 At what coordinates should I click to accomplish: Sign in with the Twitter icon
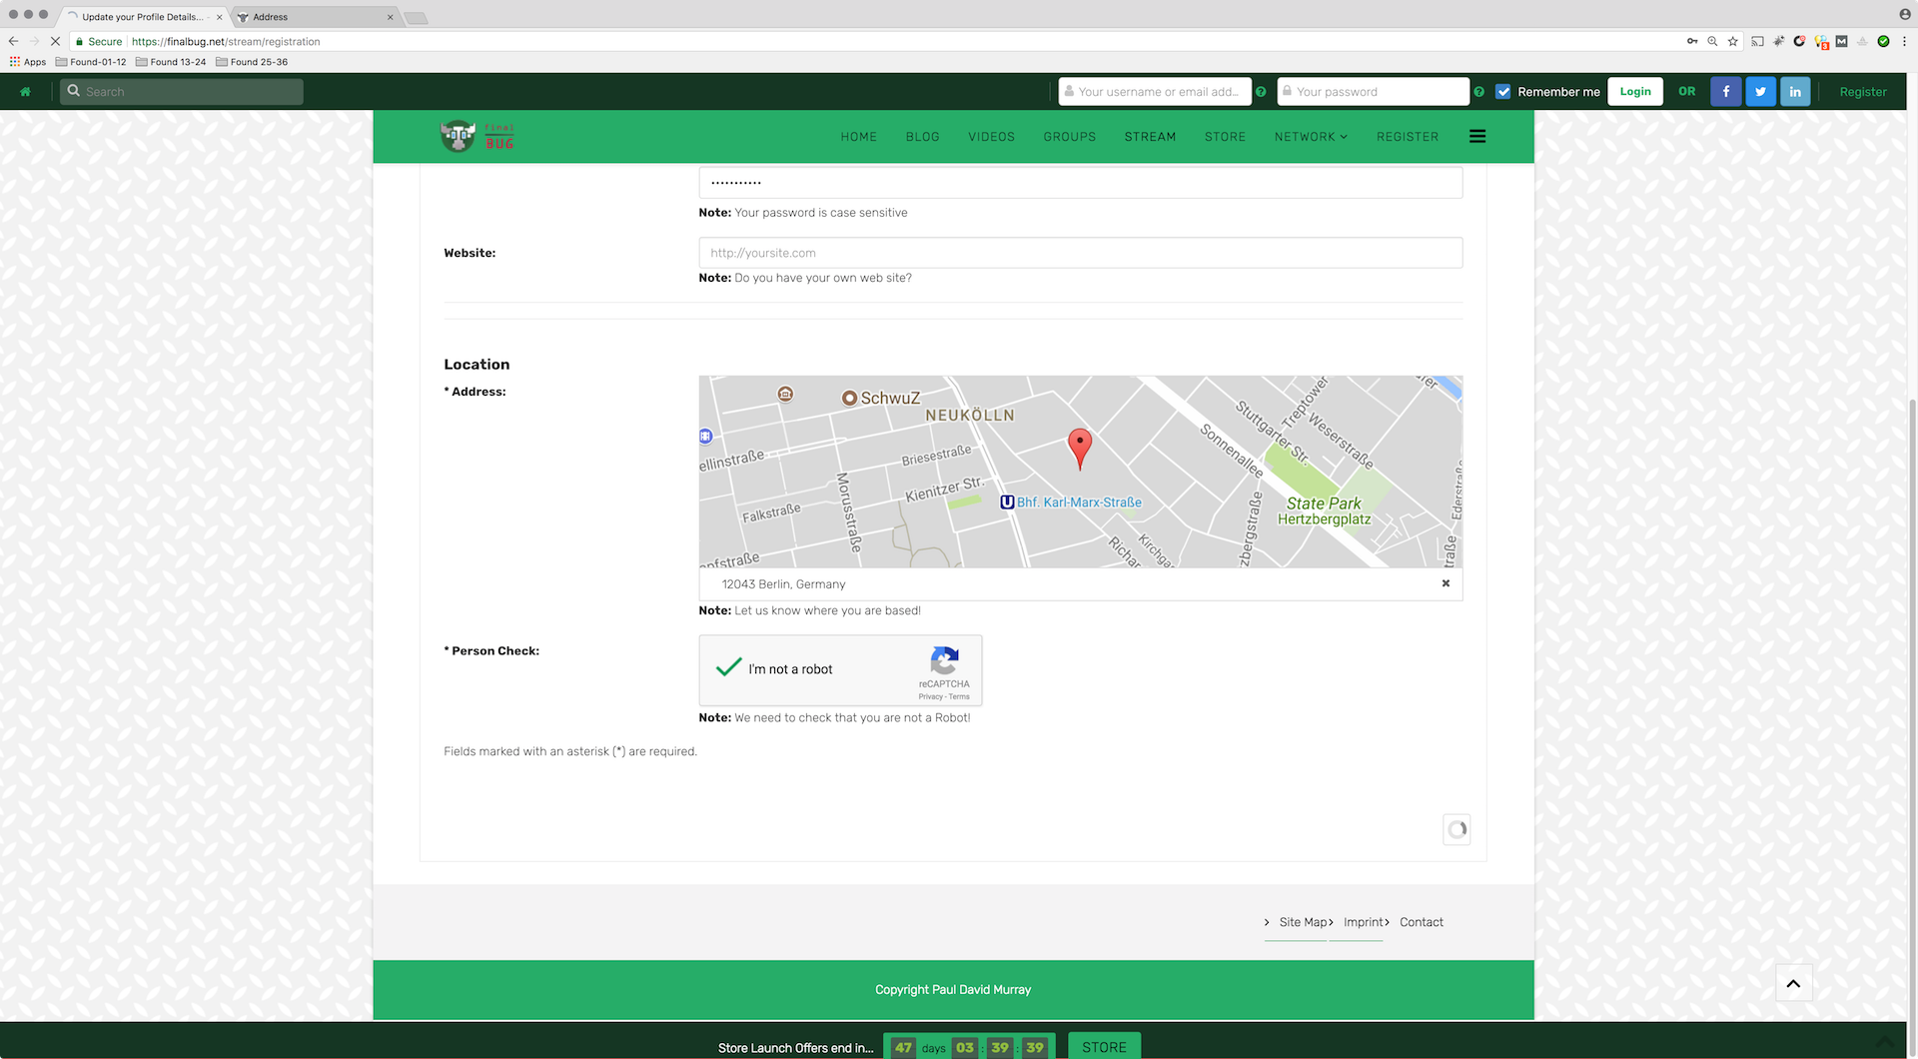[x=1760, y=92]
